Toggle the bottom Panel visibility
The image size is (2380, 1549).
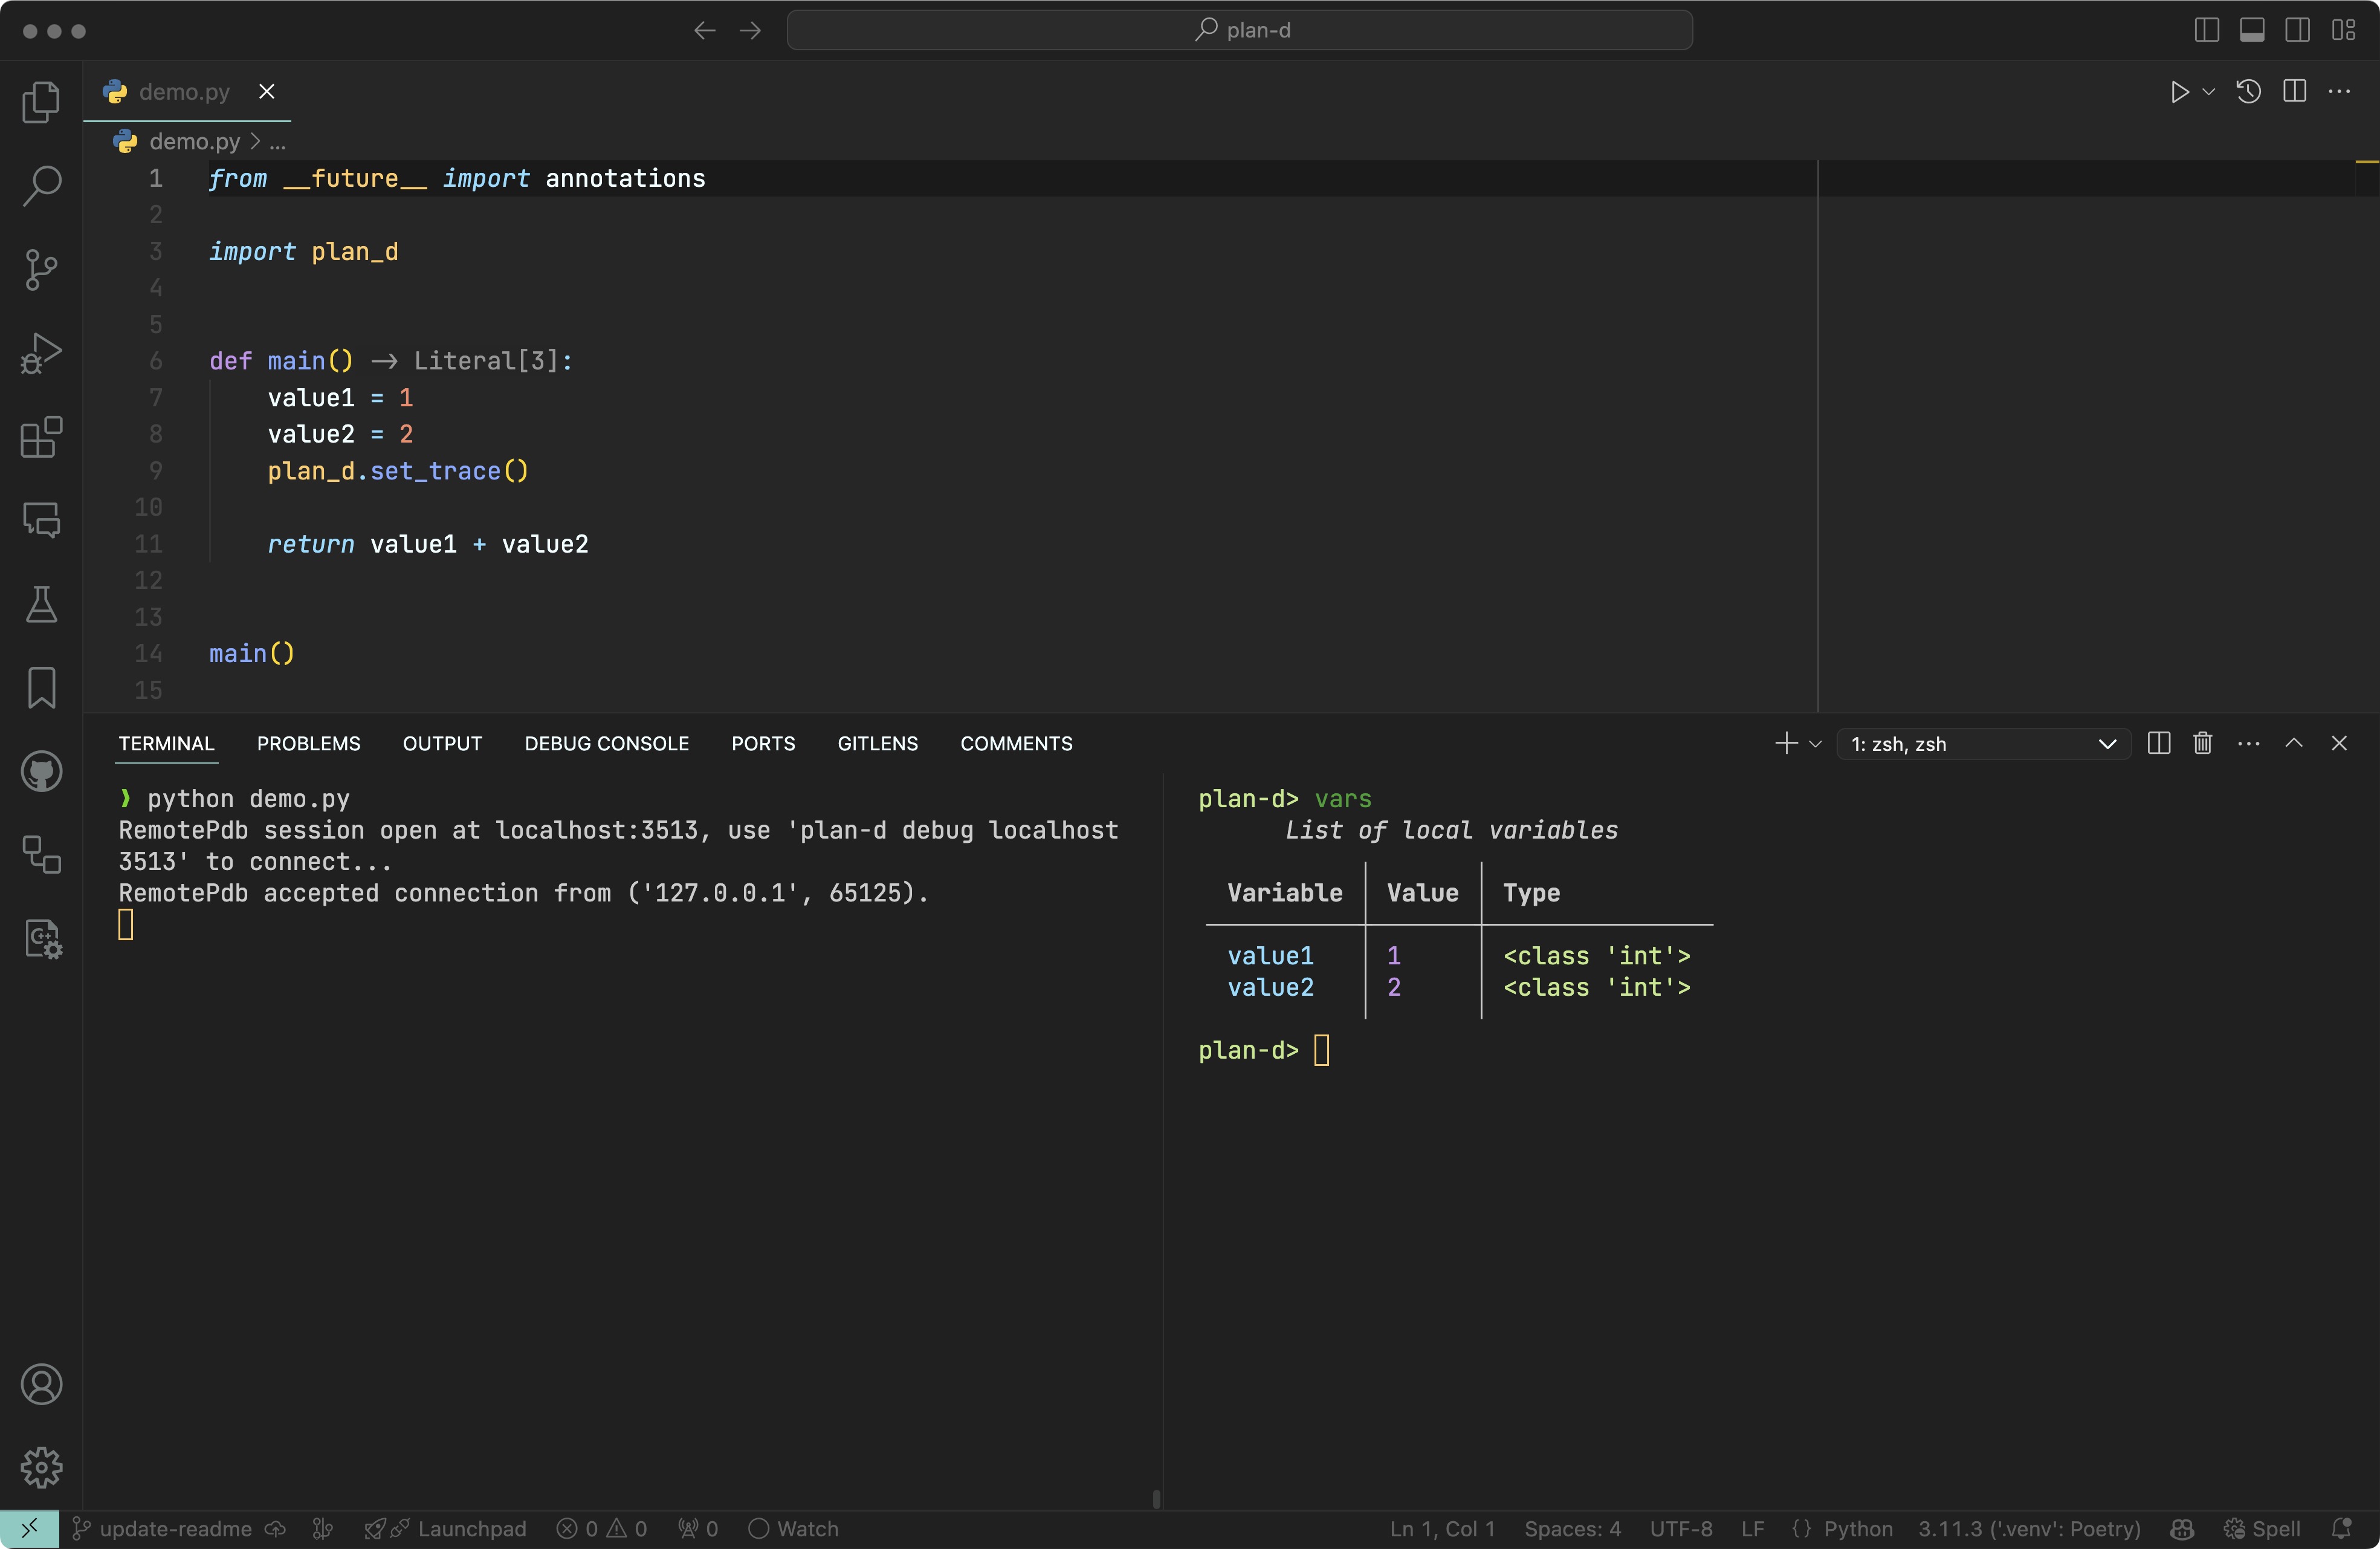[2252, 30]
